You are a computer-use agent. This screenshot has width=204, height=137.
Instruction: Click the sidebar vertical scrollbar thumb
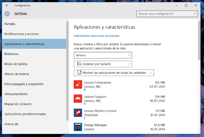(x=67, y=71)
